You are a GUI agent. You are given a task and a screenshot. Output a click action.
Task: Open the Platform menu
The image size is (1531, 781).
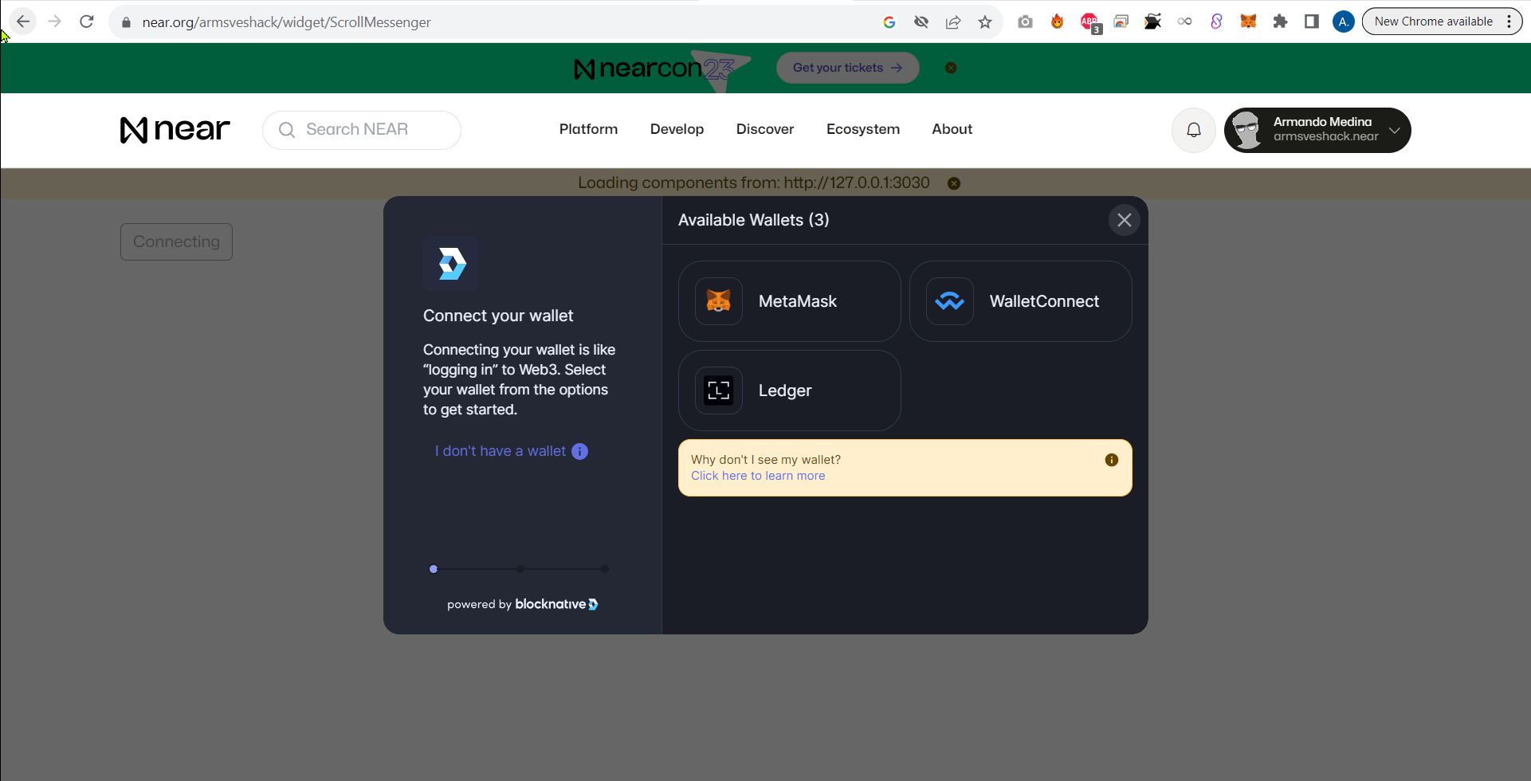pyautogui.click(x=588, y=129)
